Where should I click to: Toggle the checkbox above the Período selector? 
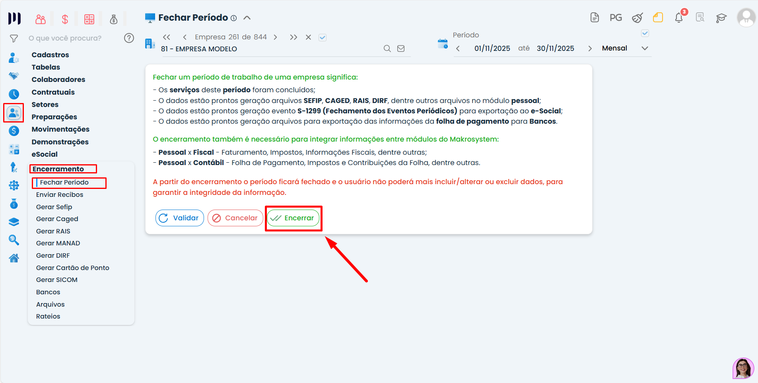[x=645, y=33]
